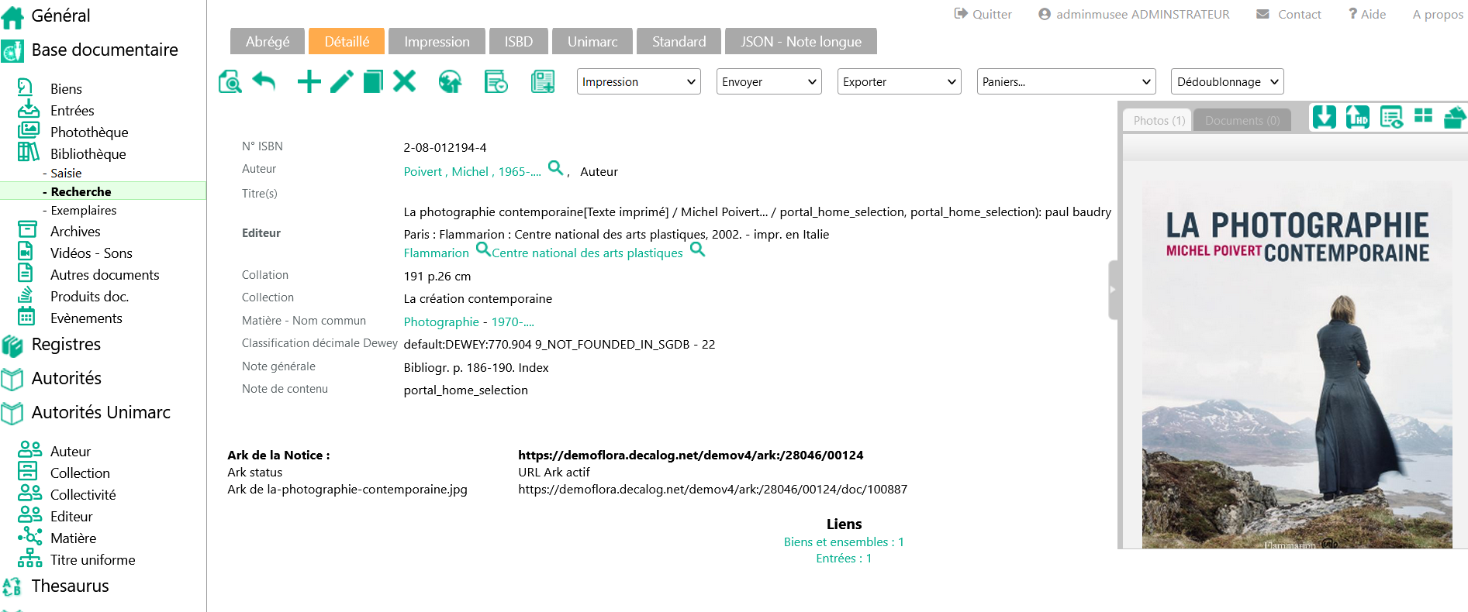Open Exemplaires under Bibliothèque
This screenshot has height=612, width=1468.
[x=84, y=210]
